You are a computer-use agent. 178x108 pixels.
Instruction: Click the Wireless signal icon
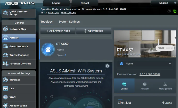click(x=5, y=80)
